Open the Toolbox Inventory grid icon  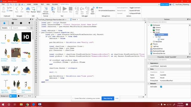click(13, 23)
